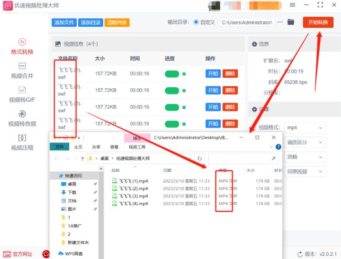Click the 添加目录 add directory button

click(x=90, y=23)
